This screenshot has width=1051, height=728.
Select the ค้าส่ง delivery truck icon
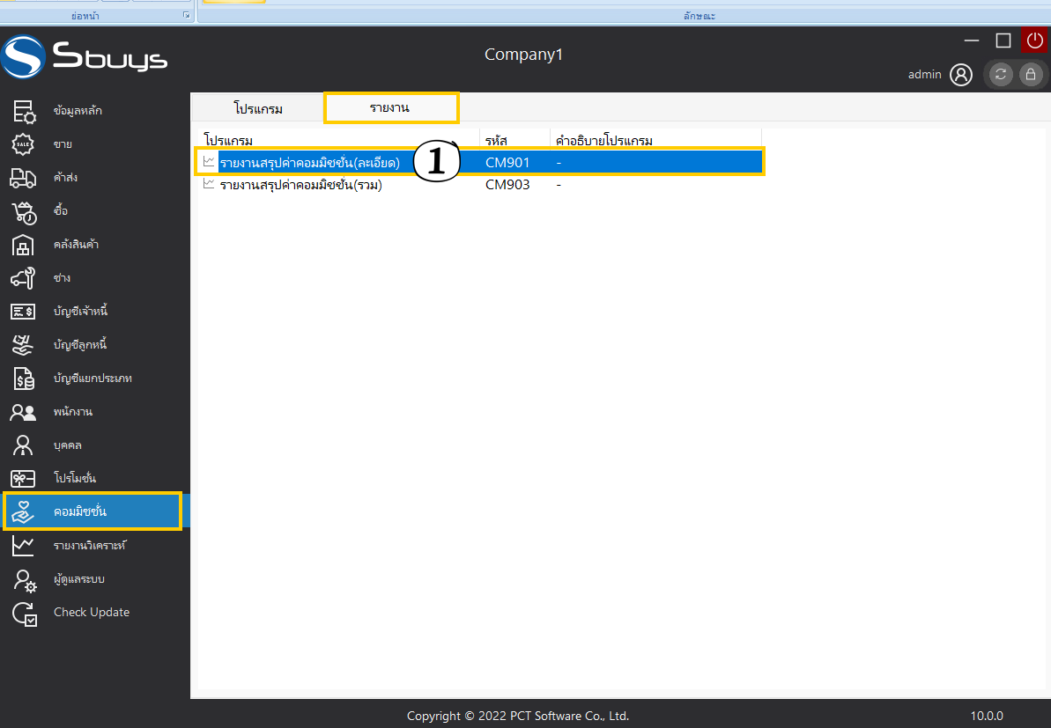click(x=23, y=178)
